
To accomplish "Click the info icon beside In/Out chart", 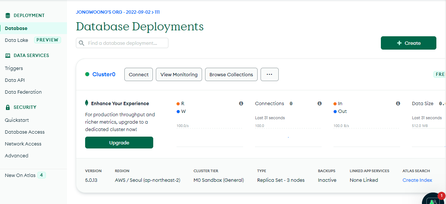I will point(398,104).
